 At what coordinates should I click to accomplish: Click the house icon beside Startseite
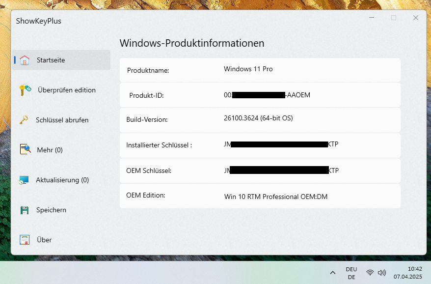tap(25, 60)
